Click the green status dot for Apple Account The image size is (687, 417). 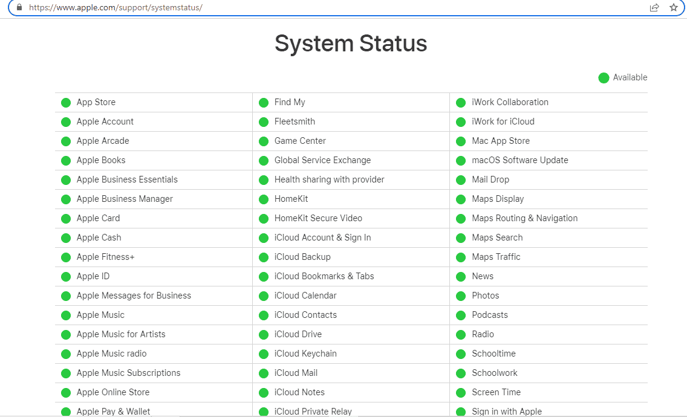coord(66,122)
